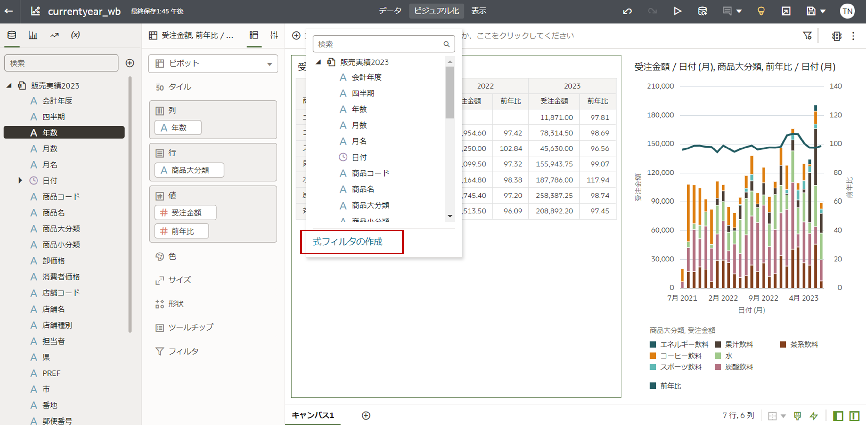Select 商品大分類 in the filter popup list
The width and height of the screenshot is (866, 425).
370,205
